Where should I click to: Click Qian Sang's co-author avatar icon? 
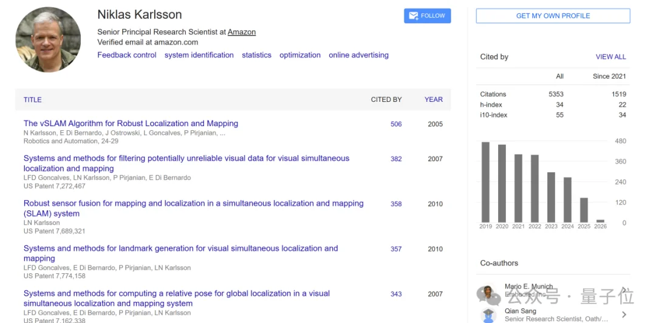click(488, 315)
